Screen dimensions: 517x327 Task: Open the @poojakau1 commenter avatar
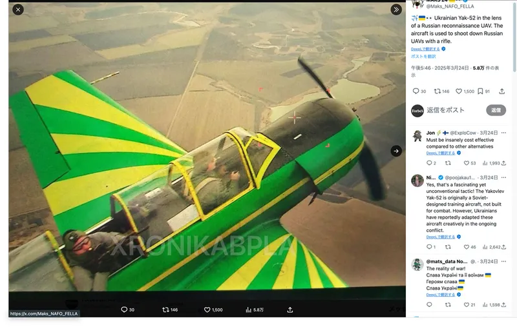pos(417,181)
